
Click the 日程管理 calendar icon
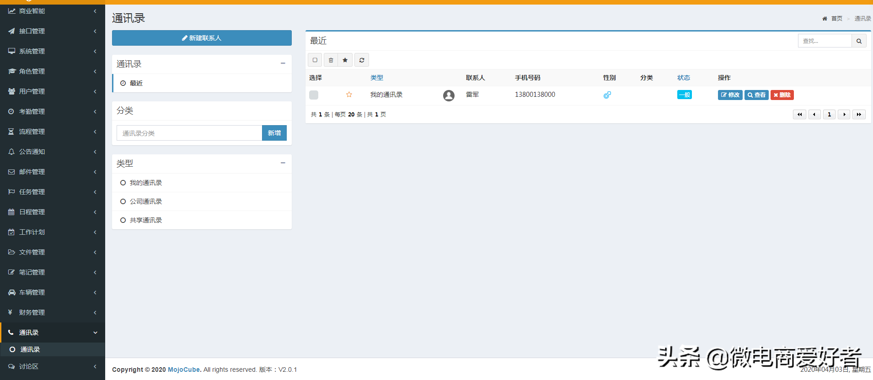(x=11, y=212)
